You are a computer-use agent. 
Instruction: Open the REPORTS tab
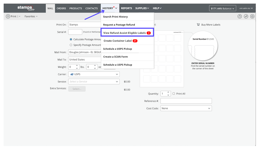[126, 8]
